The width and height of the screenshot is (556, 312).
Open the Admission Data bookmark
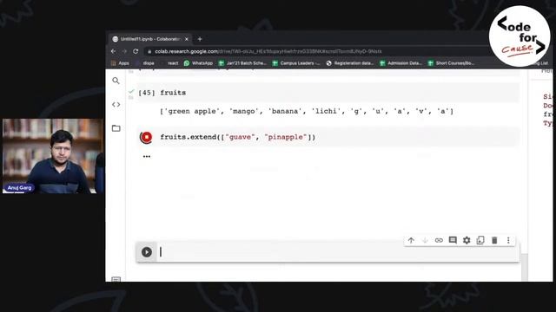point(400,63)
